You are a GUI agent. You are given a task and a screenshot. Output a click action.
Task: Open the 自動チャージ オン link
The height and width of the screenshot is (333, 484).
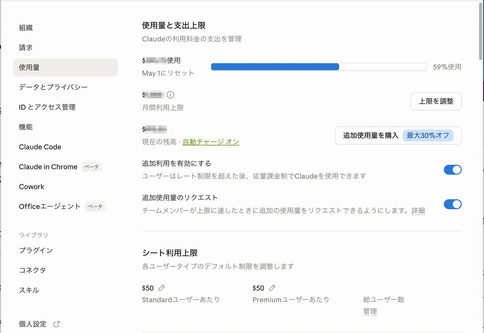(211, 142)
